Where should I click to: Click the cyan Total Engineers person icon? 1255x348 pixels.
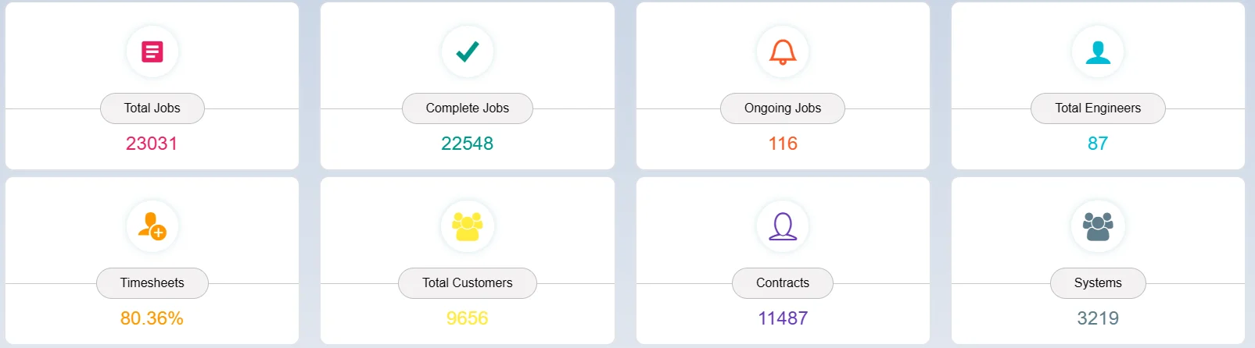click(x=1098, y=51)
